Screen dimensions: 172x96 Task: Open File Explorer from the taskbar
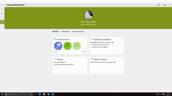point(44,94)
